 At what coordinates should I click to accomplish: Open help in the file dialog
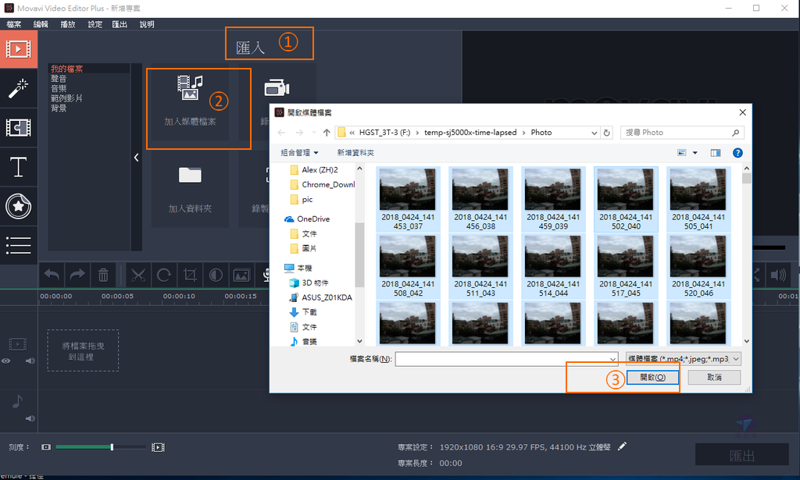(x=737, y=153)
